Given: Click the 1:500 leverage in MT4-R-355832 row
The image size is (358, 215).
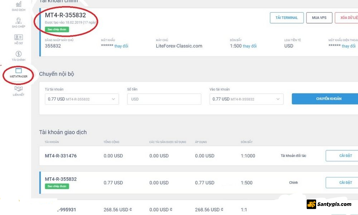Looking at the screenshot, I should coord(247,183).
